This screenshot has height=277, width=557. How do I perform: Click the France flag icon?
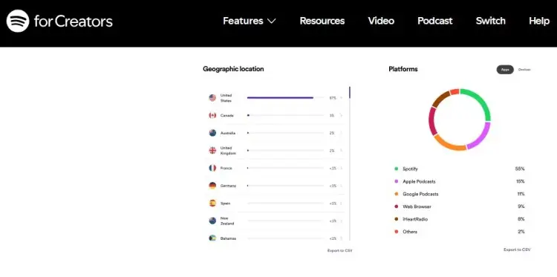point(212,168)
